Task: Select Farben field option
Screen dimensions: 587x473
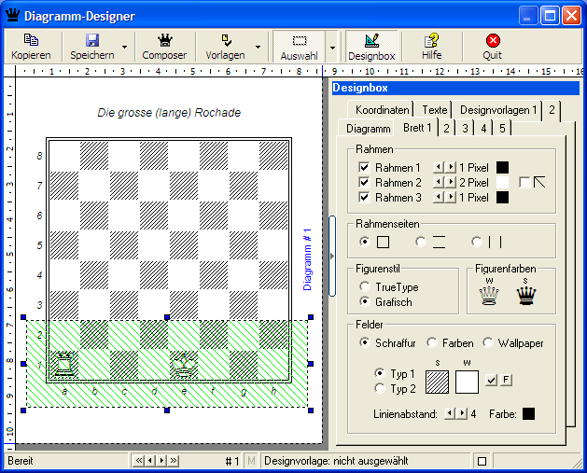Action: [432, 342]
